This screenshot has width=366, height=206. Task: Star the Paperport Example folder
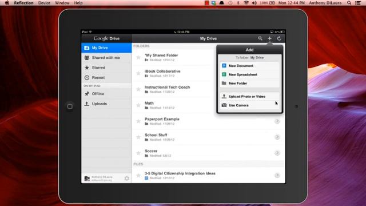138,121
